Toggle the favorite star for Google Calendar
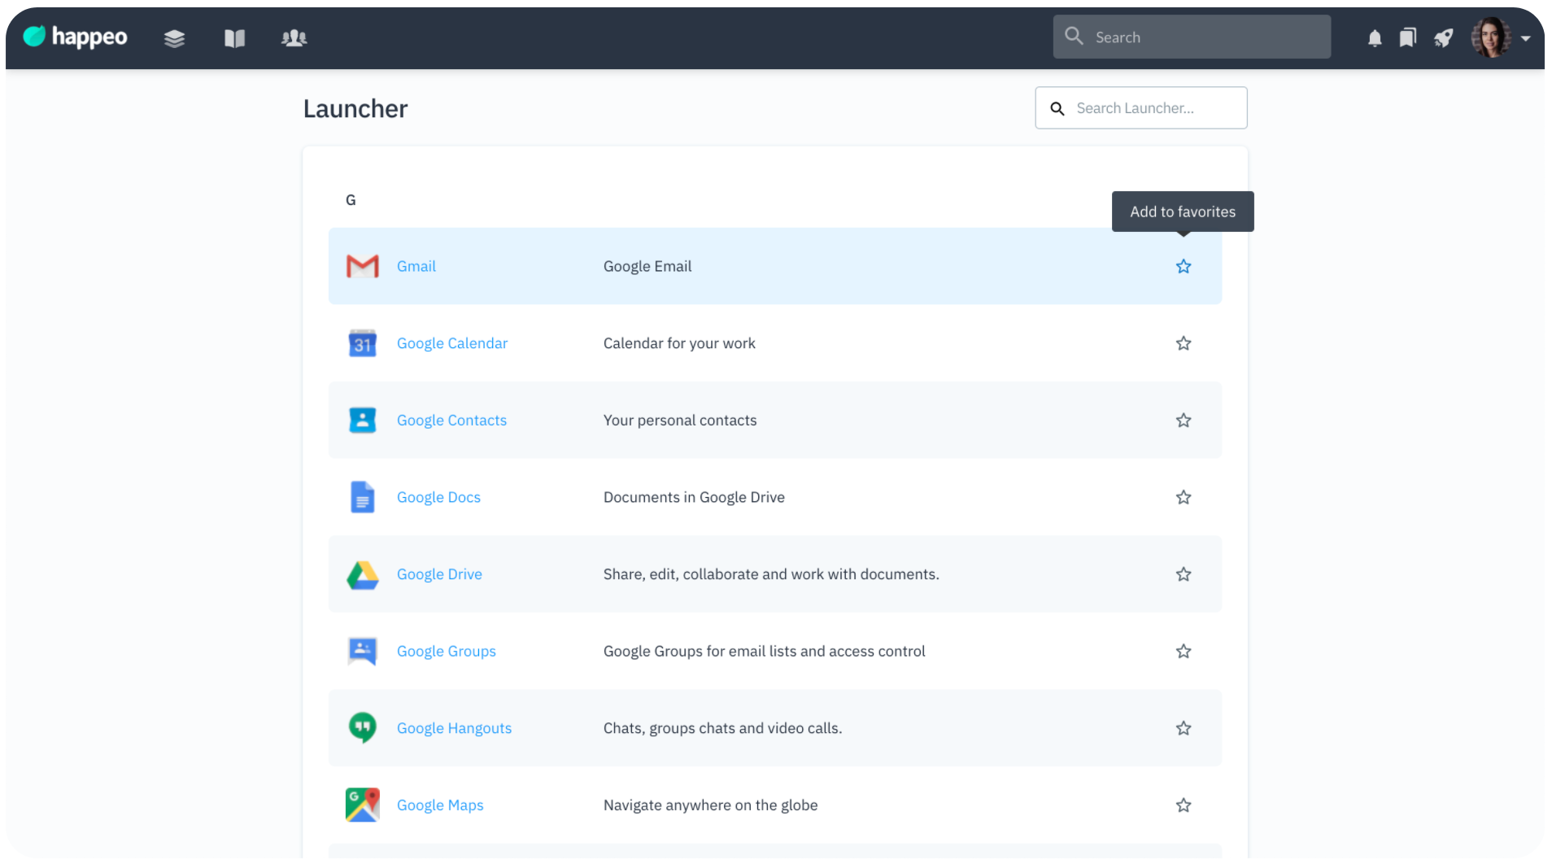The width and height of the screenshot is (1552, 864). click(1183, 343)
